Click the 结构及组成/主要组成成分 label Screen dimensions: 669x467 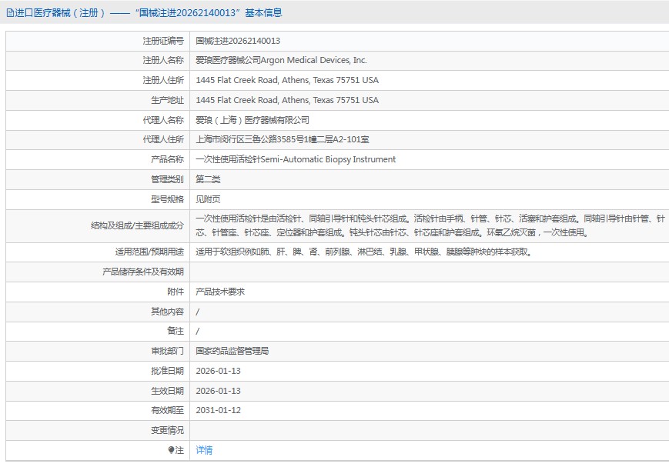pos(137,225)
